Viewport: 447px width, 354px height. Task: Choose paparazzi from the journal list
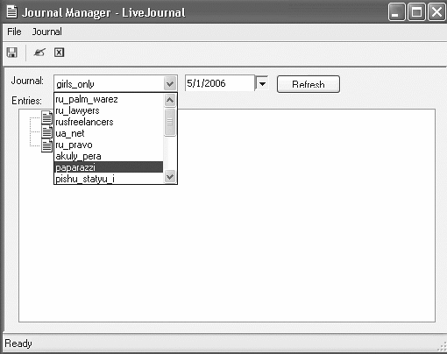pos(109,167)
